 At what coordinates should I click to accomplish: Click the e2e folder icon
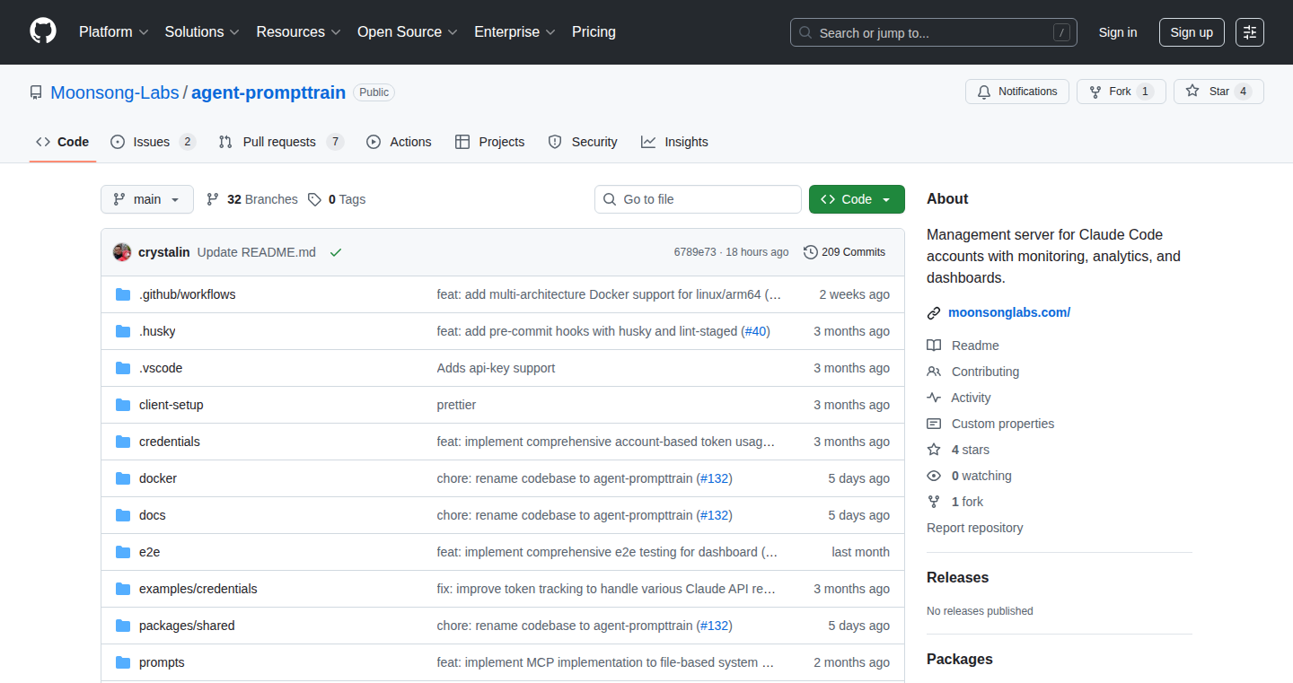(123, 552)
